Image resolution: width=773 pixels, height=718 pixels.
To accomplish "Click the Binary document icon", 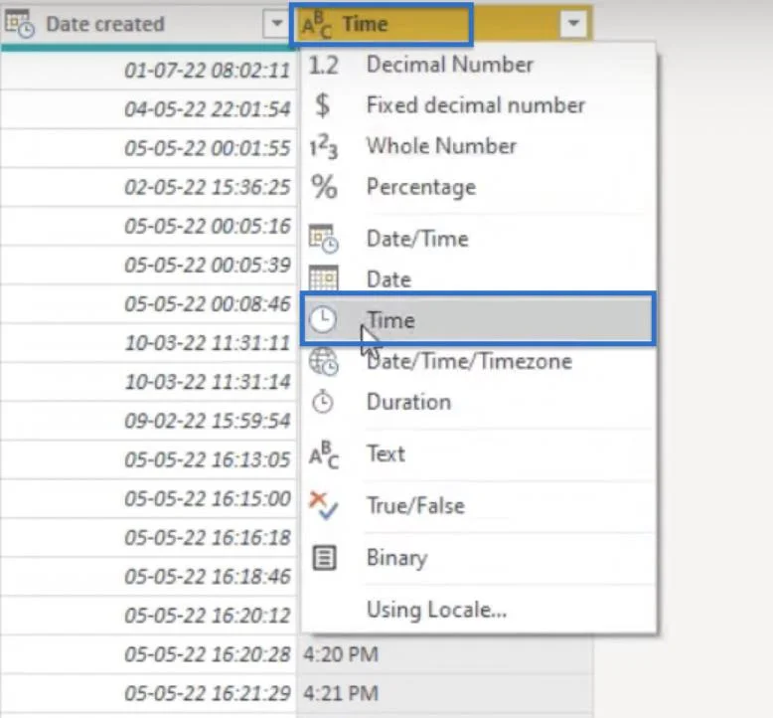I will tap(324, 558).
